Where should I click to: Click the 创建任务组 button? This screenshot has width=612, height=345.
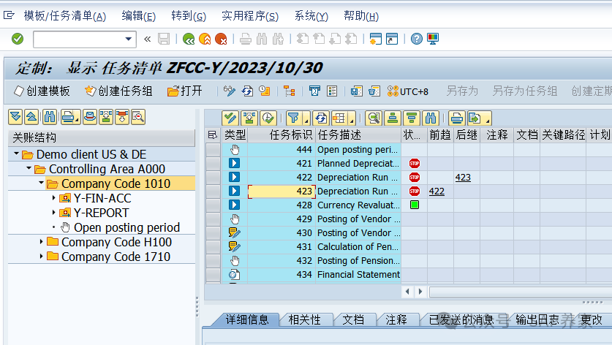coord(118,91)
